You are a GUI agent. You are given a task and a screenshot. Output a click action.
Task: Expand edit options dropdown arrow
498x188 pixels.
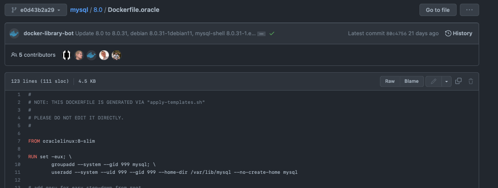click(447, 81)
